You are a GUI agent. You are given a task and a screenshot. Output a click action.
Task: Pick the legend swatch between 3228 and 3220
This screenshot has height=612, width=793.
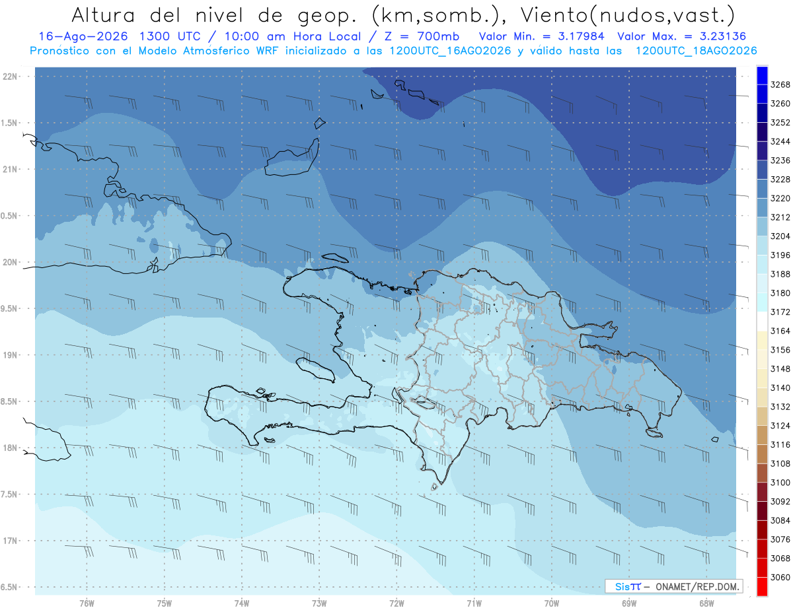762,189
